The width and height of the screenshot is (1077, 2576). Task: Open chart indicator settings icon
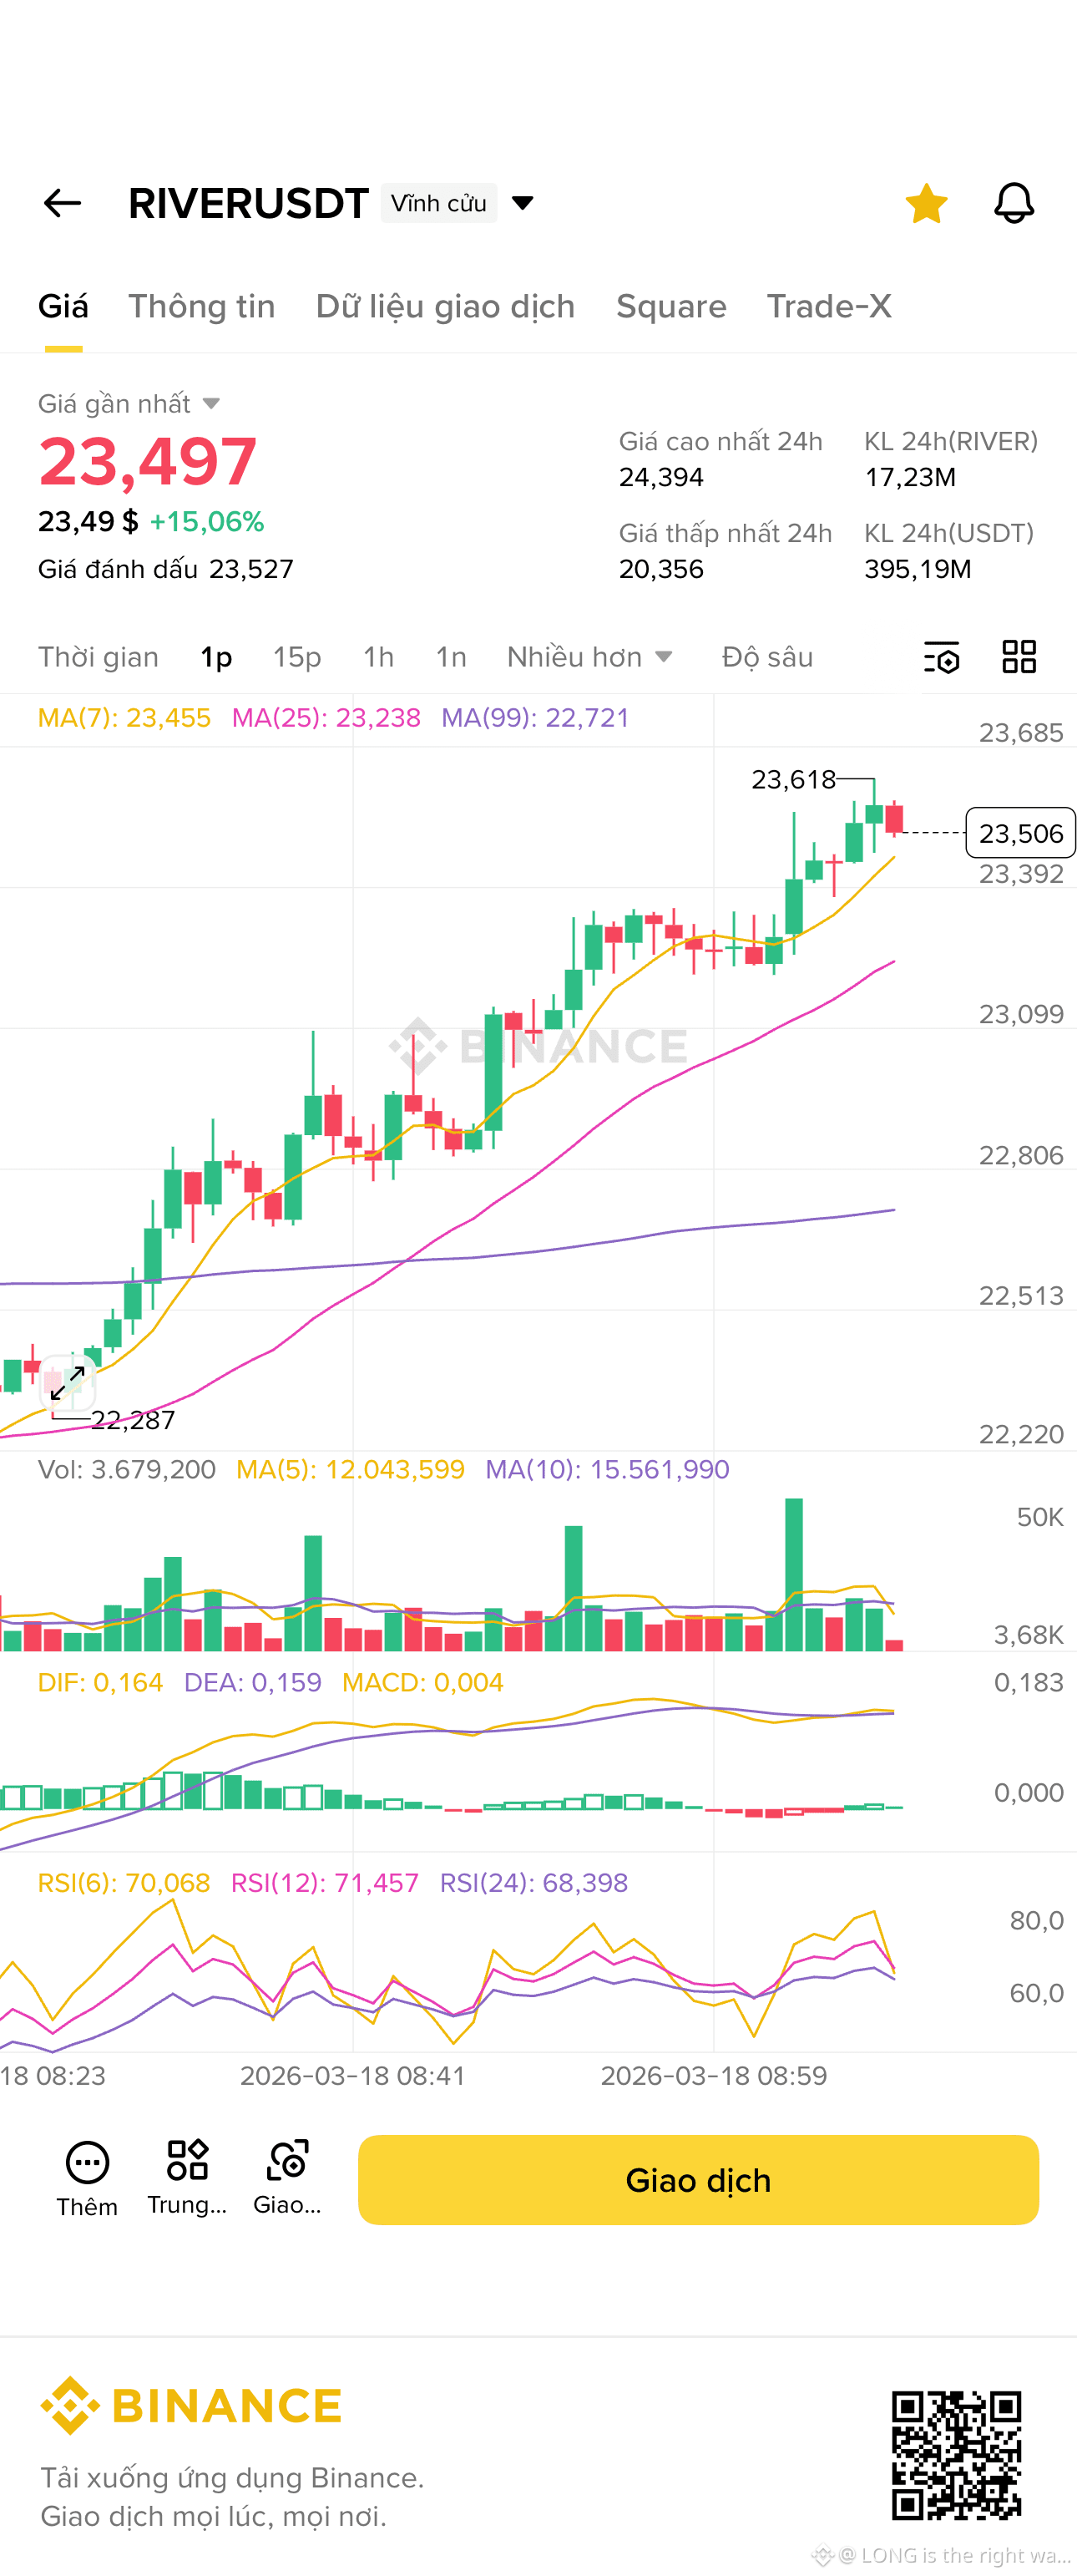(941, 657)
